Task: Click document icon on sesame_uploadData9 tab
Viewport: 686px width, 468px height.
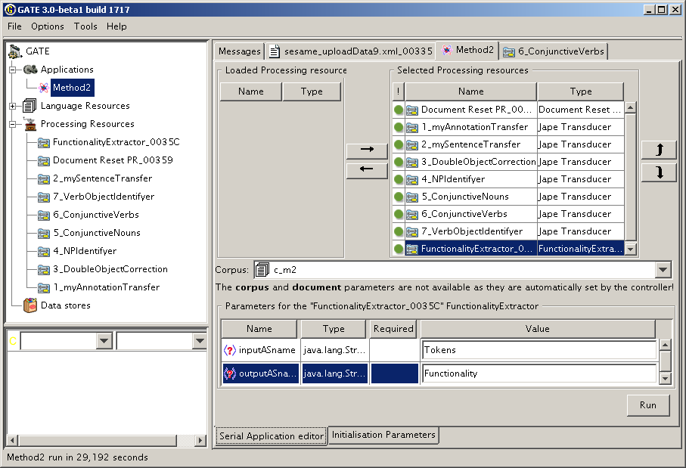Action: 275,51
